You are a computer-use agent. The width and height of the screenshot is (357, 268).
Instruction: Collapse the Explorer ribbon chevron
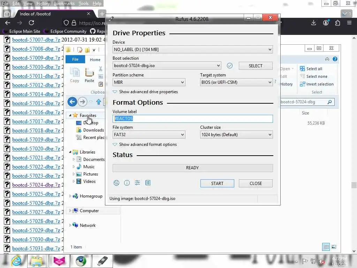[327, 59]
